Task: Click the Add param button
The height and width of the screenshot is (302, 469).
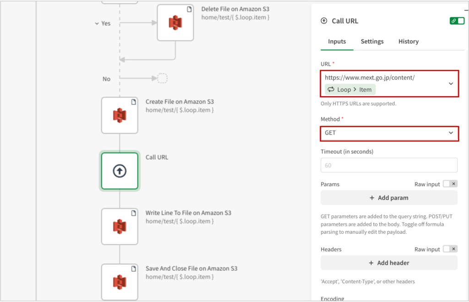Action: [x=389, y=198]
